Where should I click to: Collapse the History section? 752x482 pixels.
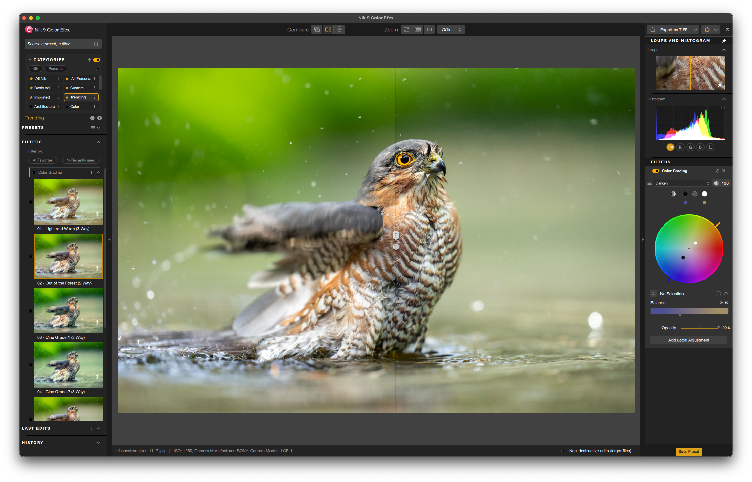point(98,443)
